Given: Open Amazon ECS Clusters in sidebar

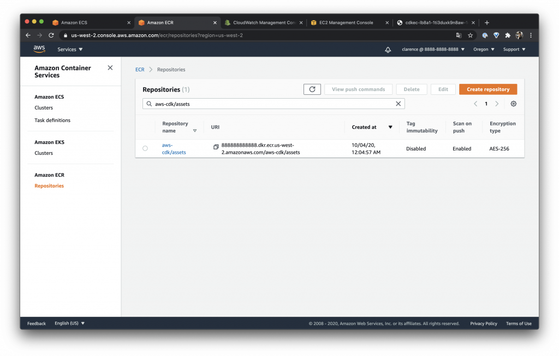Looking at the screenshot, I should point(44,107).
